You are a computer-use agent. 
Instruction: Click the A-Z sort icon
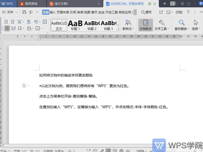(29, 22)
